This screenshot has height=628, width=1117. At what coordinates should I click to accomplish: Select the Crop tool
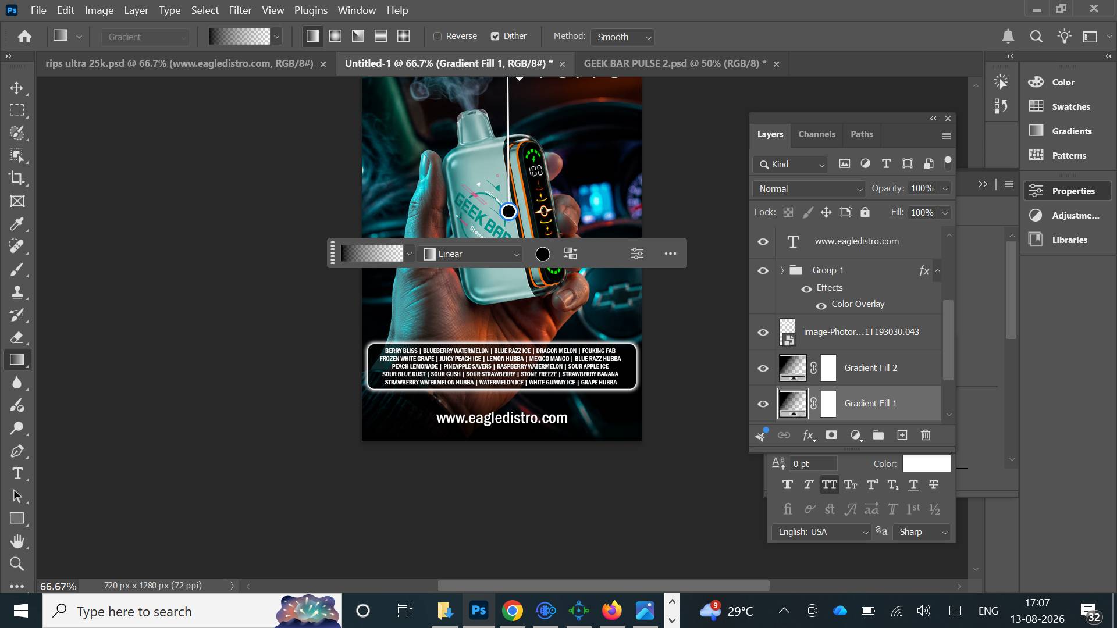point(17,178)
